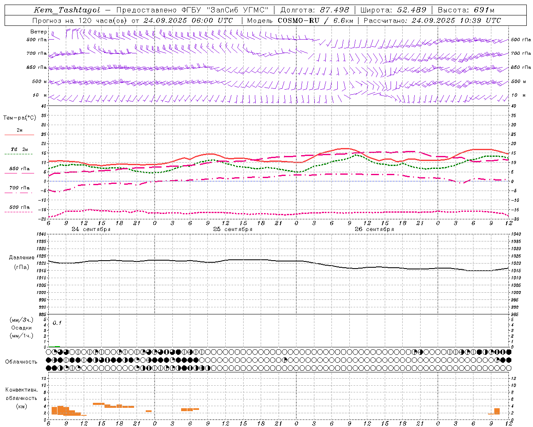This screenshot has width=533, height=427.
Task: Click the '25 сентября' date label
Action: click(233, 229)
